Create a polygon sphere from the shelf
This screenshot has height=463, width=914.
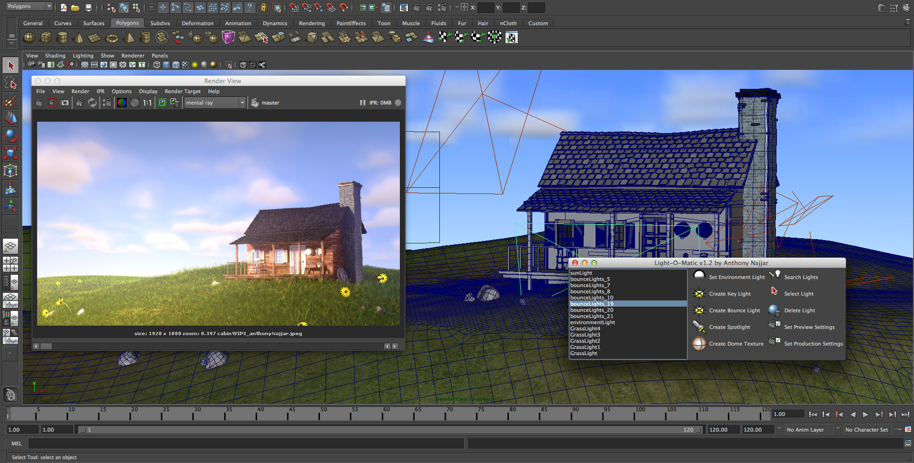pos(29,38)
